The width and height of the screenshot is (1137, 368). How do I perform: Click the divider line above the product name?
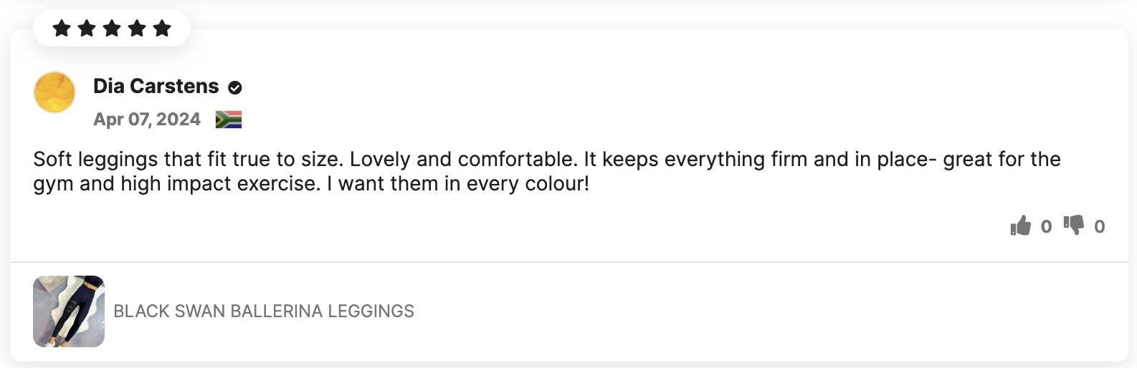[x=569, y=262]
